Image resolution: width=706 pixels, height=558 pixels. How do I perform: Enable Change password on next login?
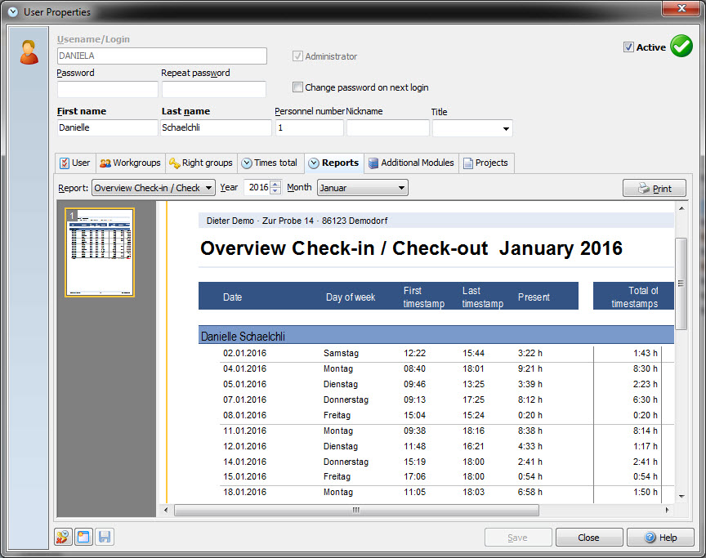coord(298,87)
